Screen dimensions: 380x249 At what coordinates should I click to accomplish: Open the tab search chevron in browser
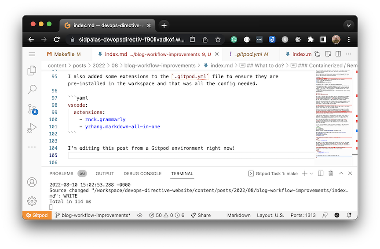pyautogui.click(x=349, y=25)
